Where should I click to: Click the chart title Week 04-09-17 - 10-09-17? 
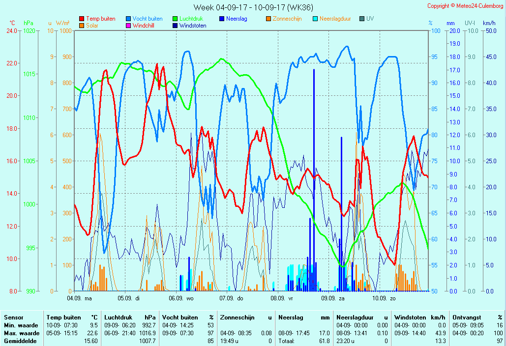(x=253, y=7)
